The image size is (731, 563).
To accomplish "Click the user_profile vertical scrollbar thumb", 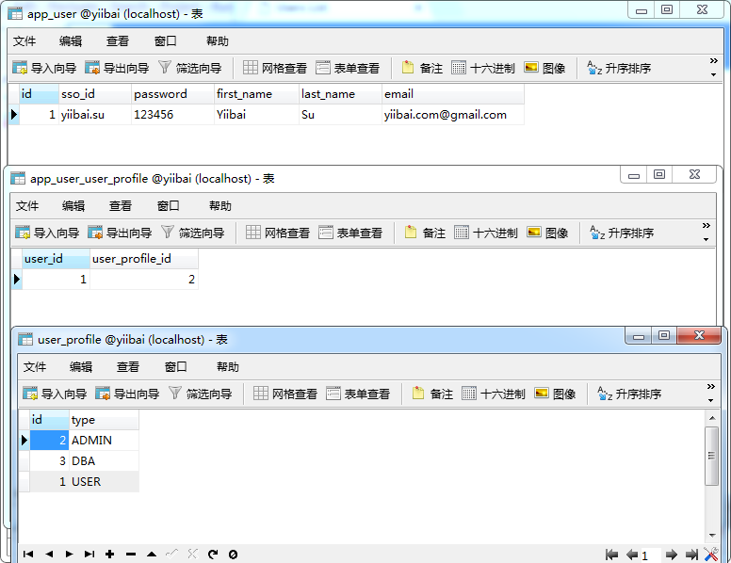I will [x=711, y=456].
